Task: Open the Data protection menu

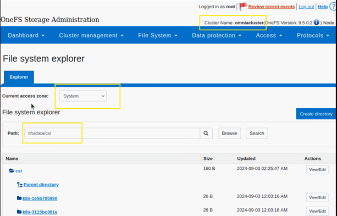Action: click(217, 36)
